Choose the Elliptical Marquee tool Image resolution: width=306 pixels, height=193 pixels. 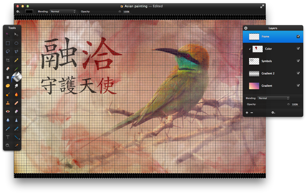pyautogui.click(x=16, y=43)
